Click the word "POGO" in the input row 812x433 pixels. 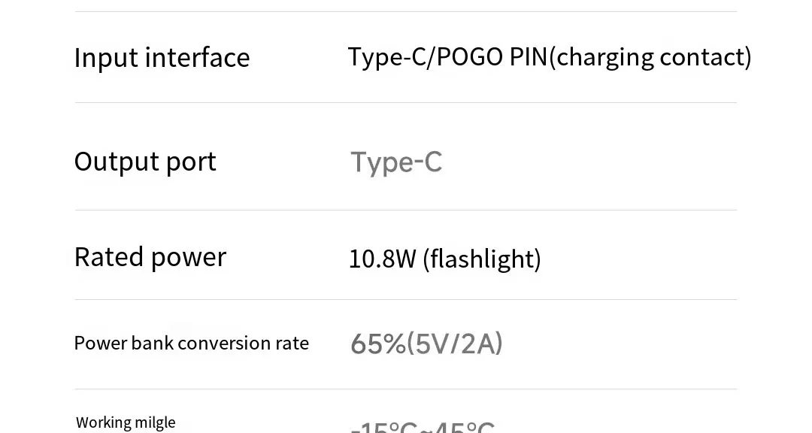click(x=470, y=57)
